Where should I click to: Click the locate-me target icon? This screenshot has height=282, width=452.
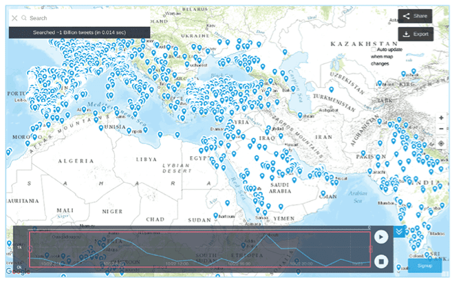pyautogui.click(x=441, y=143)
